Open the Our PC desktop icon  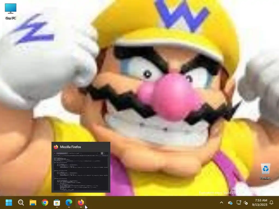(11, 11)
